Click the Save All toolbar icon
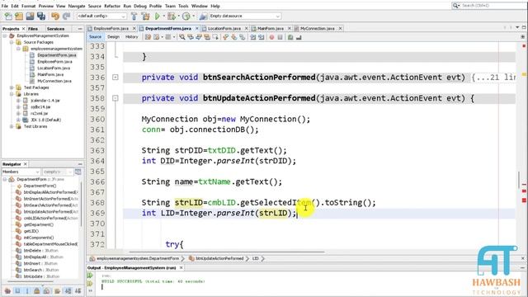528x297 pixels. coord(41,16)
